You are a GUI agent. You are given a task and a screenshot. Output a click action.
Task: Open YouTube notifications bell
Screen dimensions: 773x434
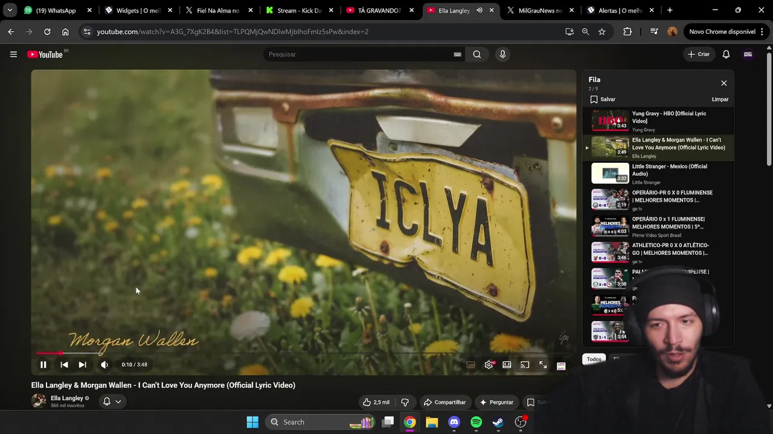(726, 54)
